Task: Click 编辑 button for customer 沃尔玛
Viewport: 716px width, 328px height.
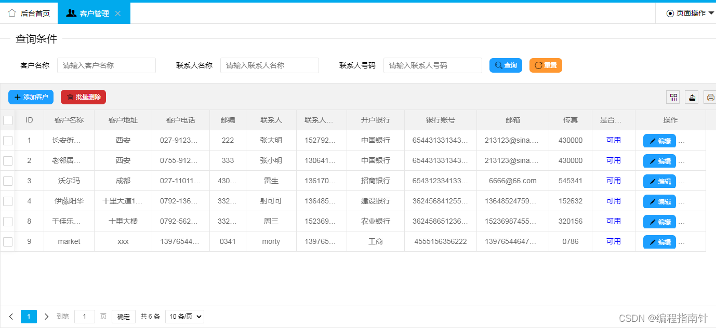Action: (659, 181)
